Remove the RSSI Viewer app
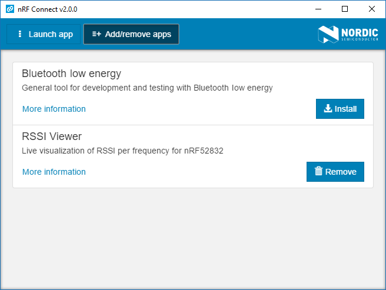386x290 pixels. tap(335, 172)
